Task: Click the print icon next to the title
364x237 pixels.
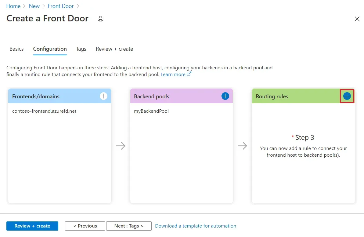Action: click(x=100, y=19)
